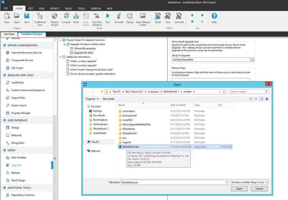The height and width of the screenshot is (200, 288).
Task: Open the Tools menu tab
Action: pos(81,8)
